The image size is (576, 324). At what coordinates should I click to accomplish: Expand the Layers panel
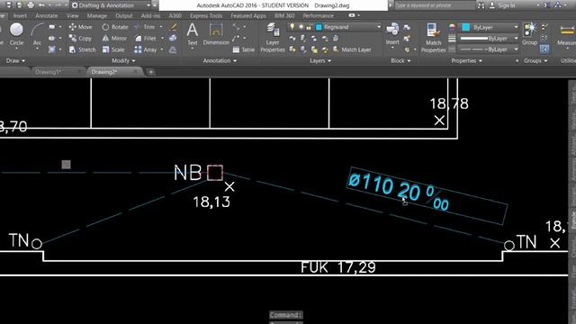[x=320, y=60]
